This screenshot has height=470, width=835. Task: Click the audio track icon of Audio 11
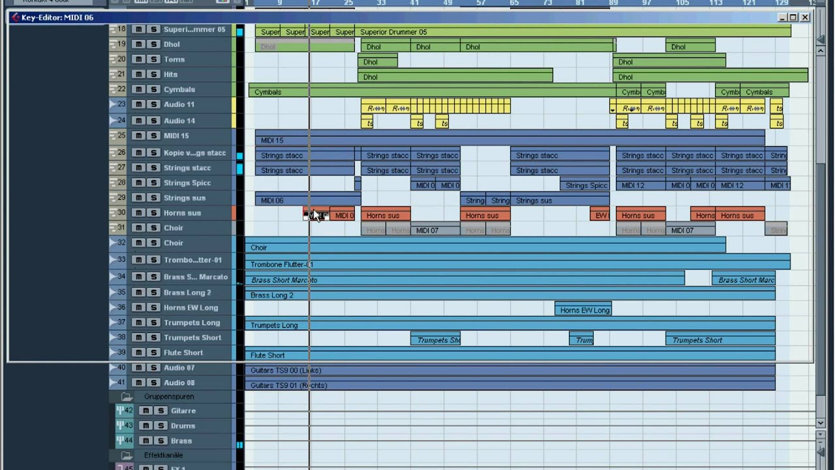pyautogui.click(x=115, y=104)
